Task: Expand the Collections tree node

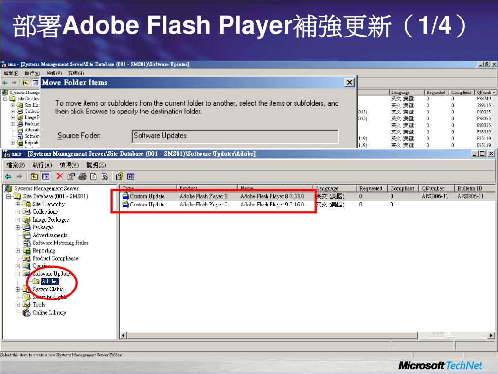Action: click(18, 212)
